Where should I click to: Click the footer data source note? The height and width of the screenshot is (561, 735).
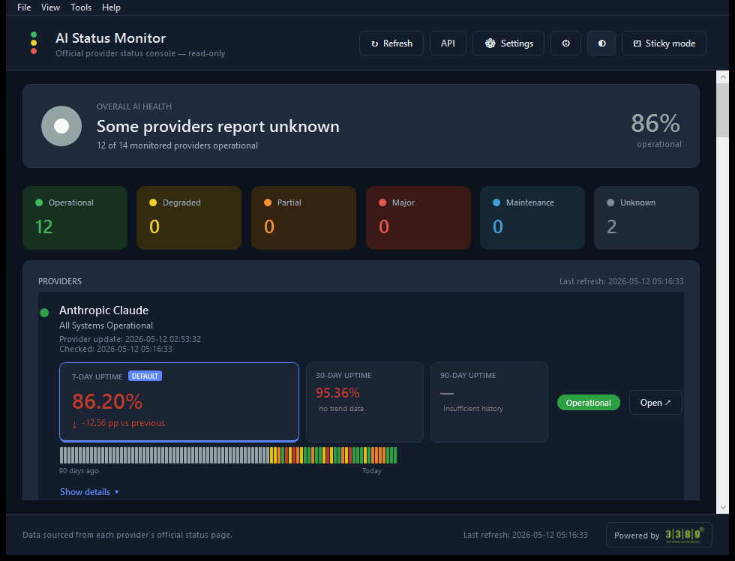click(127, 535)
